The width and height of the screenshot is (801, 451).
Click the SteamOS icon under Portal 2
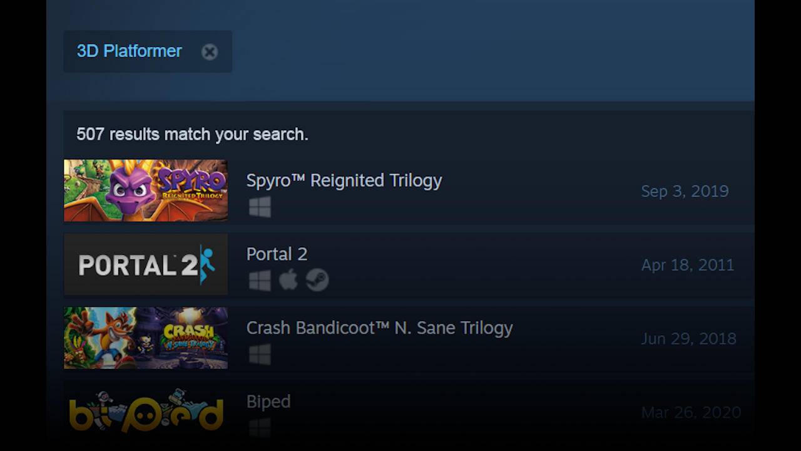(x=317, y=280)
